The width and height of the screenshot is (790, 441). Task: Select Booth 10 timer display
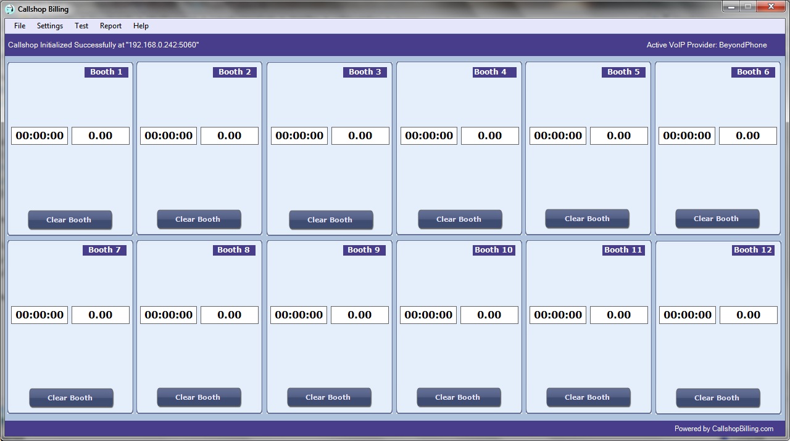428,315
